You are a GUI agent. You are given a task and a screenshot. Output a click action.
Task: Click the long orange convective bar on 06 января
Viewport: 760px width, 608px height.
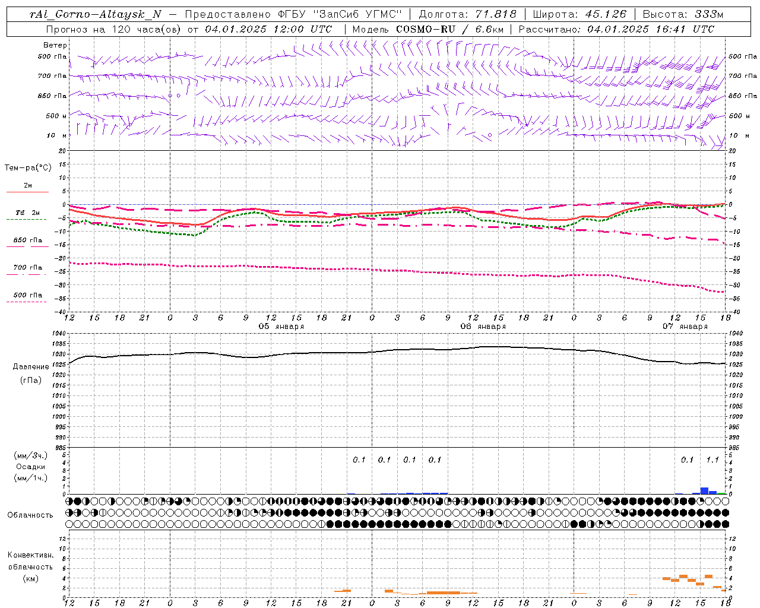pos(444,593)
